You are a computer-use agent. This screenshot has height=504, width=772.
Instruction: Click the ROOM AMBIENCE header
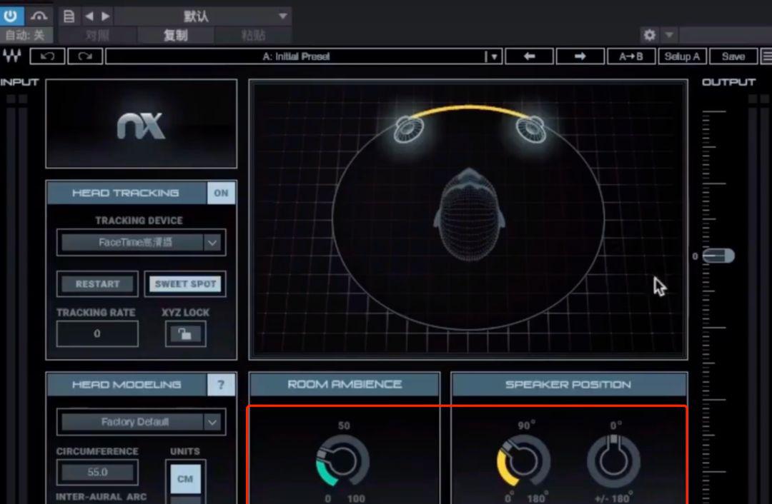[x=345, y=385]
